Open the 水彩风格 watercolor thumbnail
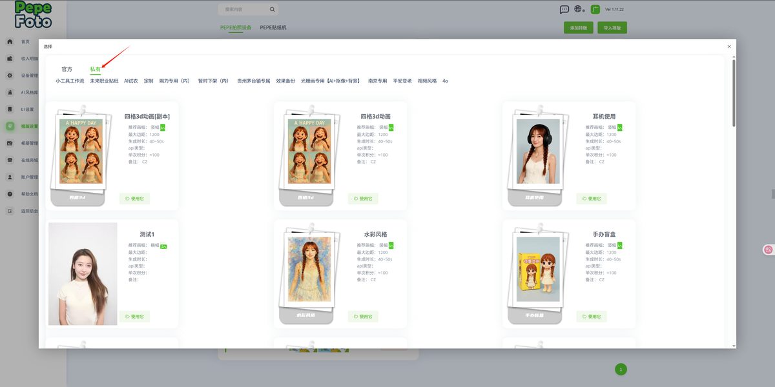 tap(309, 270)
